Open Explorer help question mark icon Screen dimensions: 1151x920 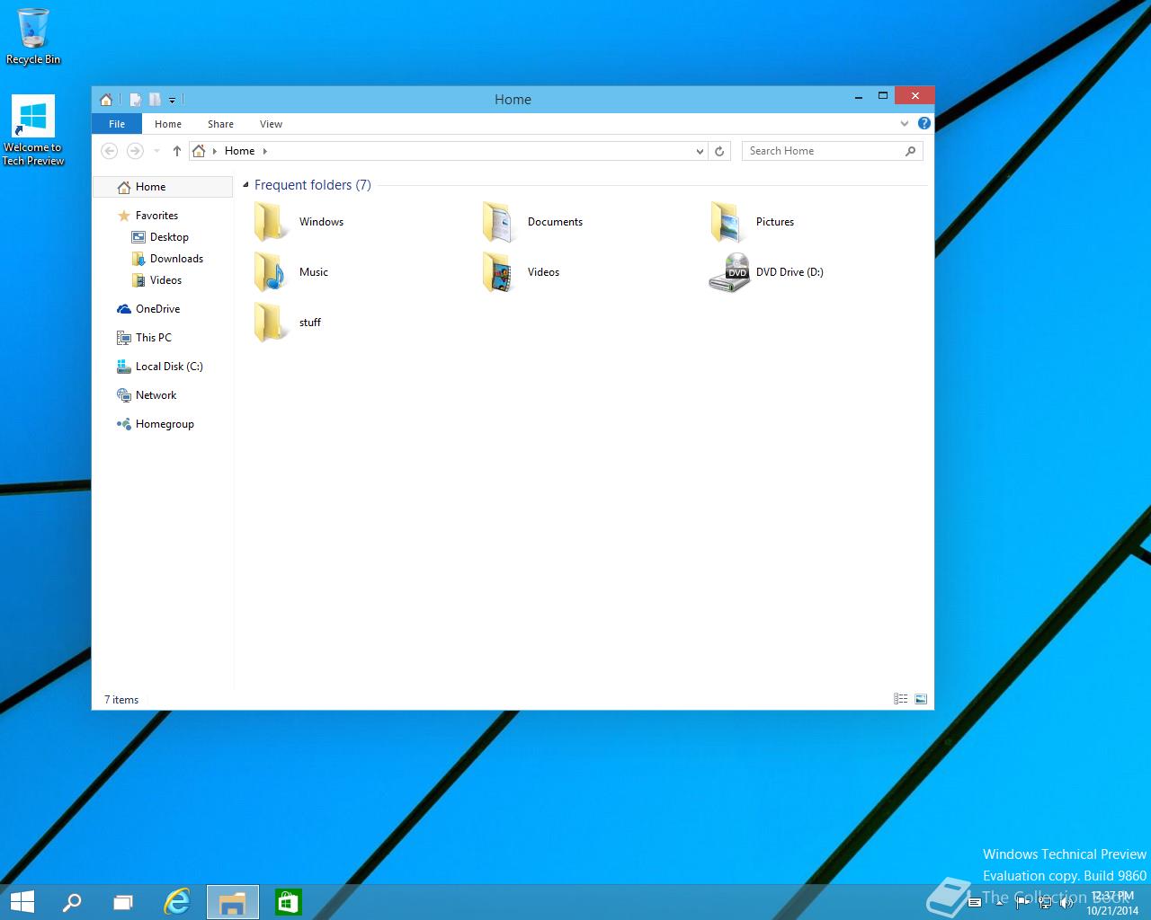click(x=923, y=124)
